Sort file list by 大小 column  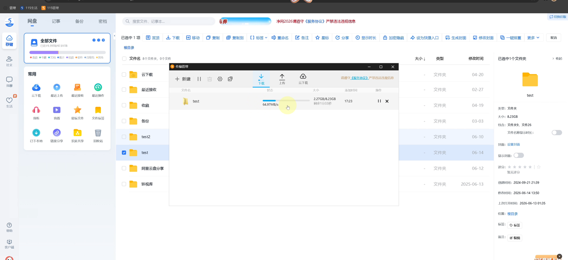[420, 59]
